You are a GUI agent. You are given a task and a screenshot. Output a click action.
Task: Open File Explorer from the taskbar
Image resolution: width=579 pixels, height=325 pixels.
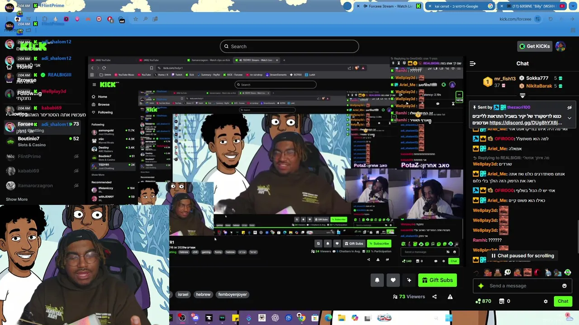click(x=342, y=318)
